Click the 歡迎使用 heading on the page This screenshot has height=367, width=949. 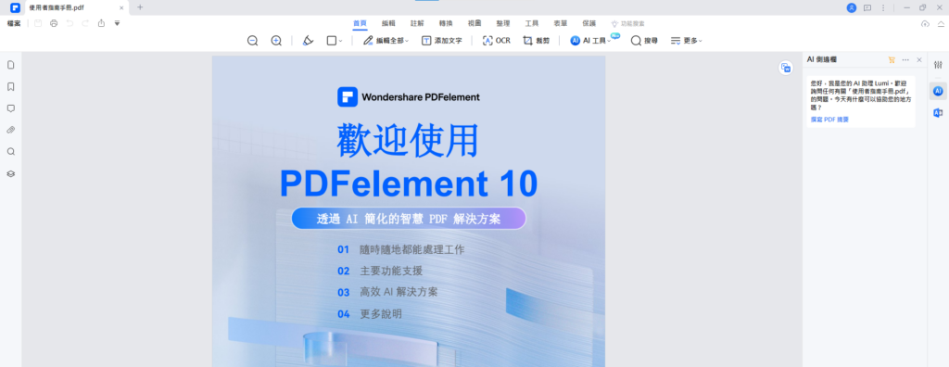[x=408, y=141]
